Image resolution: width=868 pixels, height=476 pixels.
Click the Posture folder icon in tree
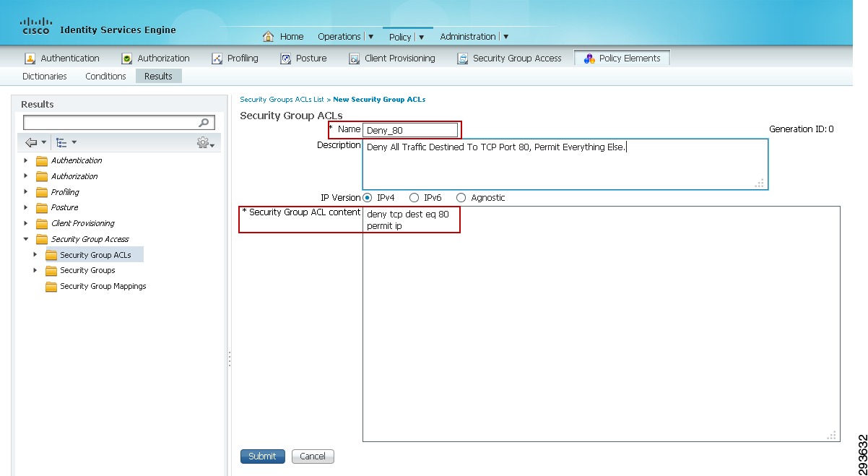[42, 208]
